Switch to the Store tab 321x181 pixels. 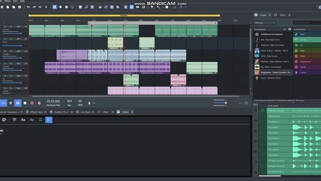(x=282, y=15)
